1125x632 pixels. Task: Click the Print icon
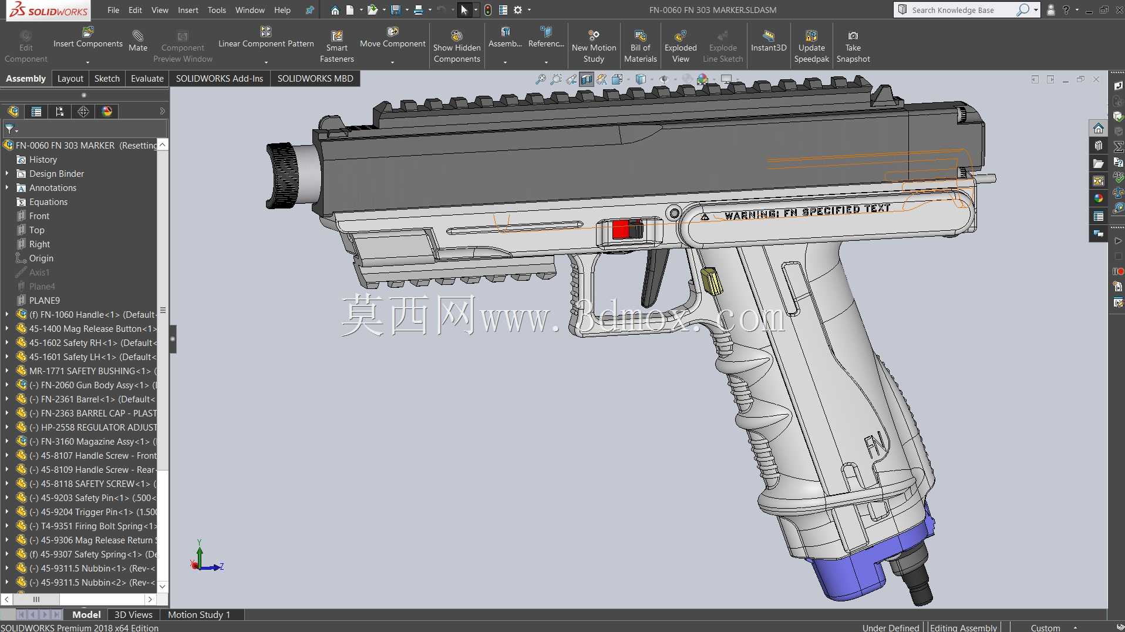419,10
